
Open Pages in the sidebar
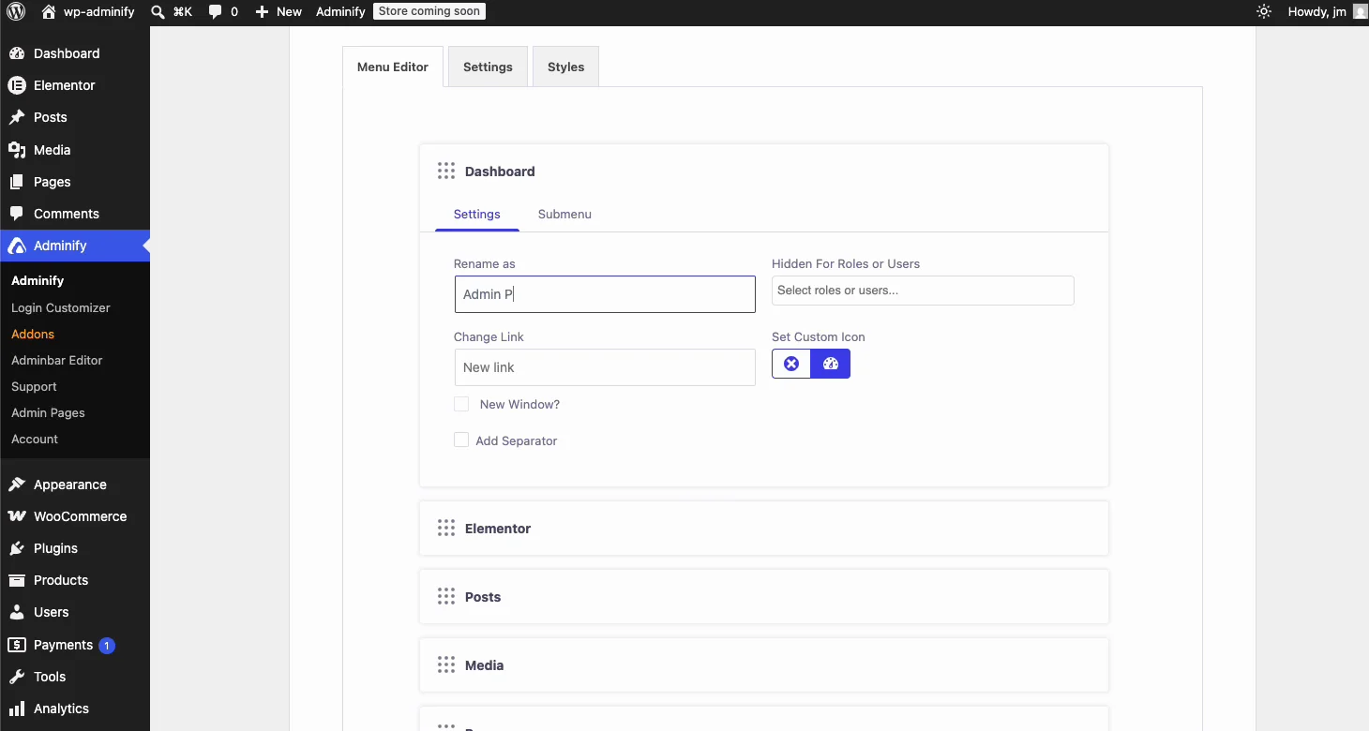[75, 182]
